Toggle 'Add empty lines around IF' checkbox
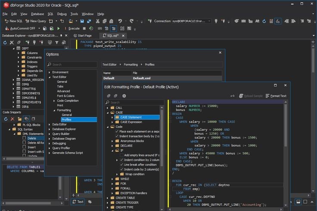The width and height of the screenshot is (317, 211). click(121, 155)
